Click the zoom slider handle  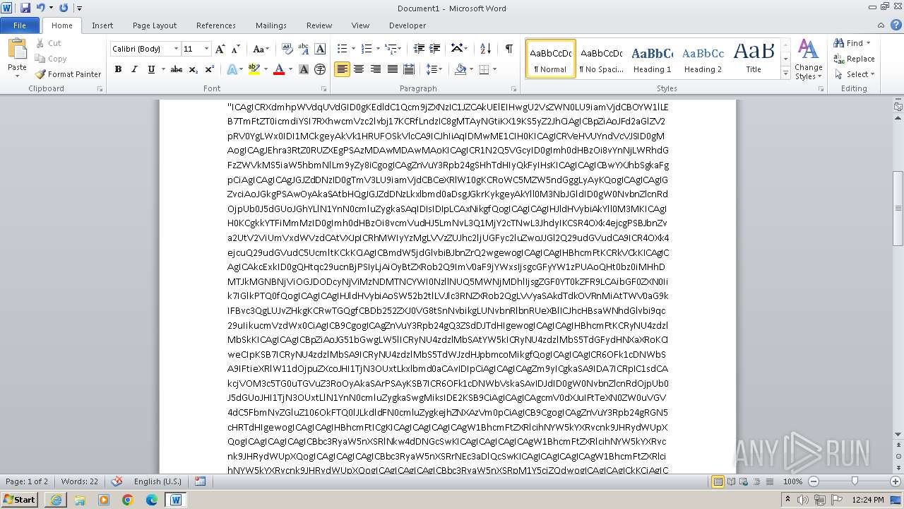click(855, 481)
